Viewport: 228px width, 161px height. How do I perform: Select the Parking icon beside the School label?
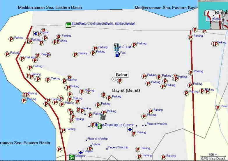pos(90,149)
